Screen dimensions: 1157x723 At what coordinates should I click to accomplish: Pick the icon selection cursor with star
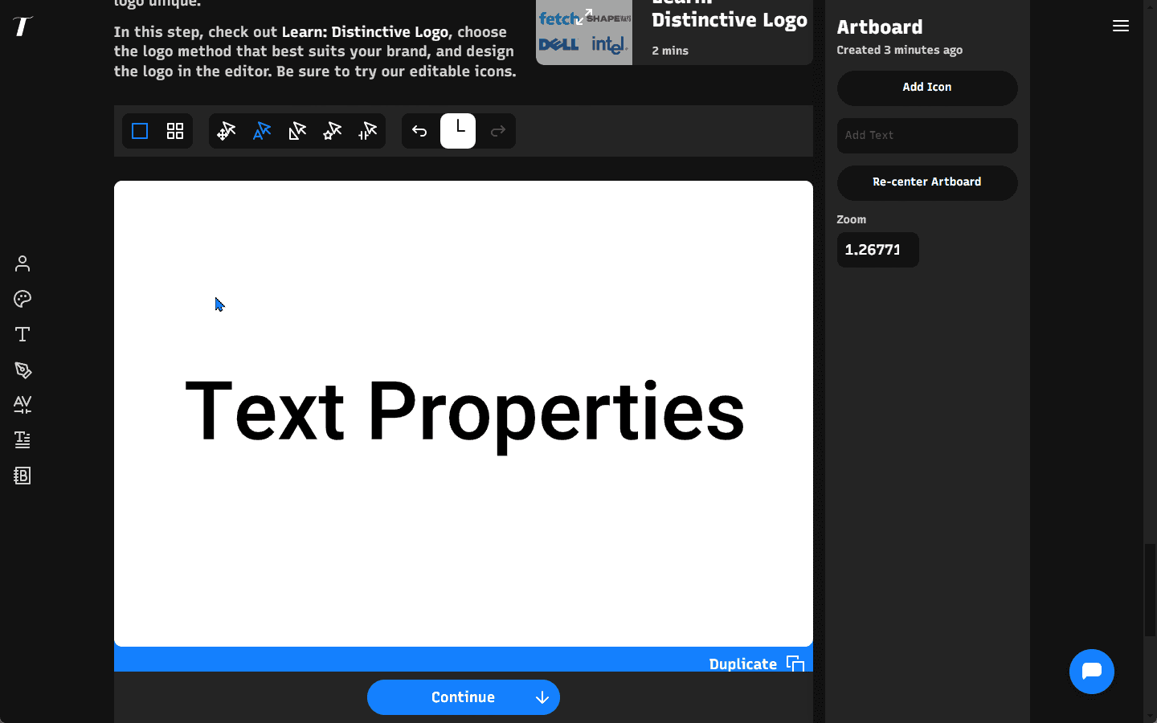(x=332, y=131)
